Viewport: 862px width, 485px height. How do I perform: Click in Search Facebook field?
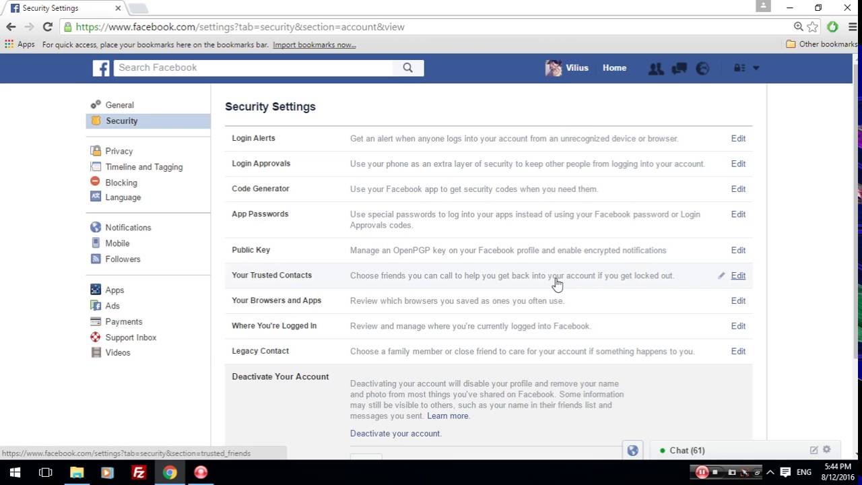pyautogui.click(x=253, y=67)
